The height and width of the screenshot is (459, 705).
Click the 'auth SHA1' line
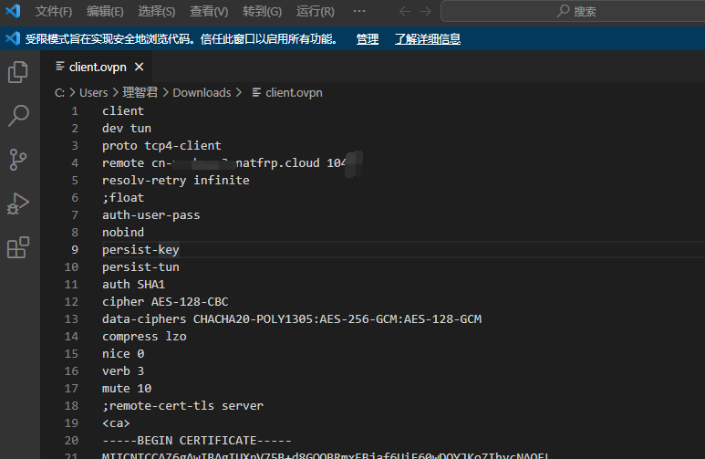pos(133,285)
